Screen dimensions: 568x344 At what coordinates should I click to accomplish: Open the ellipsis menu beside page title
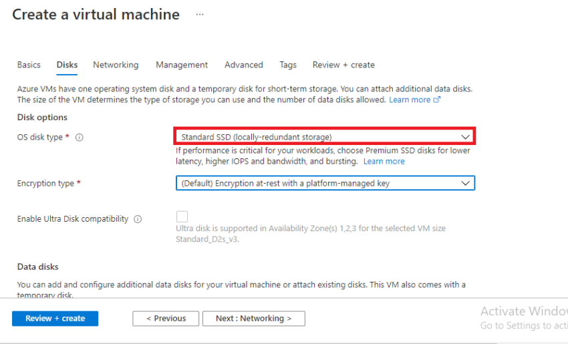pos(200,15)
